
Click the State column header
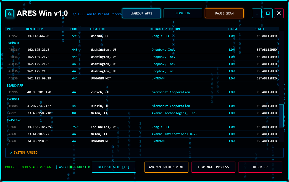pyautogui.click(x=260, y=29)
